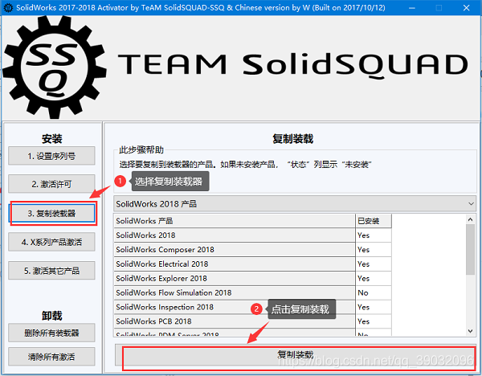Click the 'SolidWorks 产品' column header
Viewport: 482px width, 376px height.
235,221
